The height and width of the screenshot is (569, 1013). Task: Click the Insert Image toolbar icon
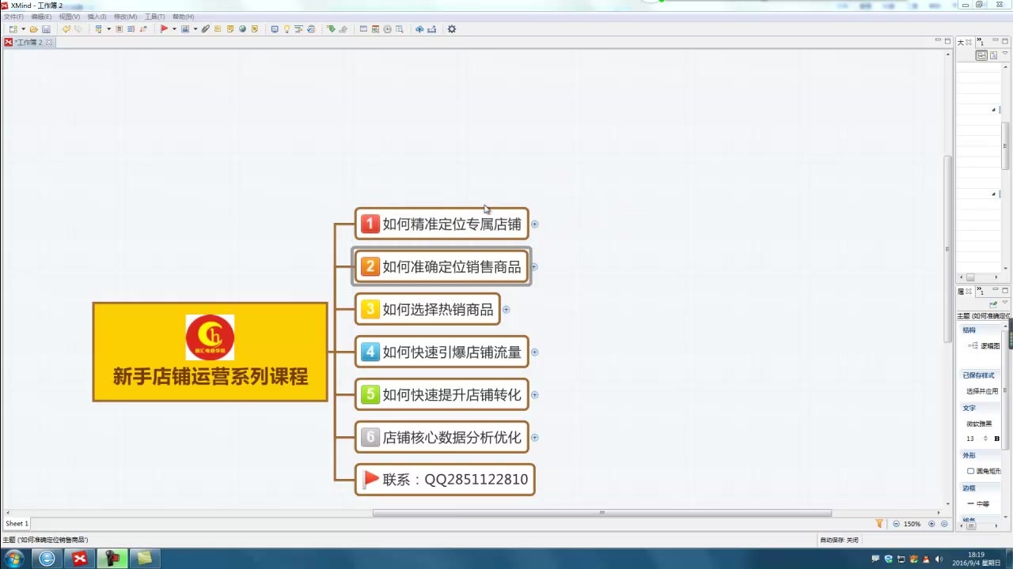point(184,28)
